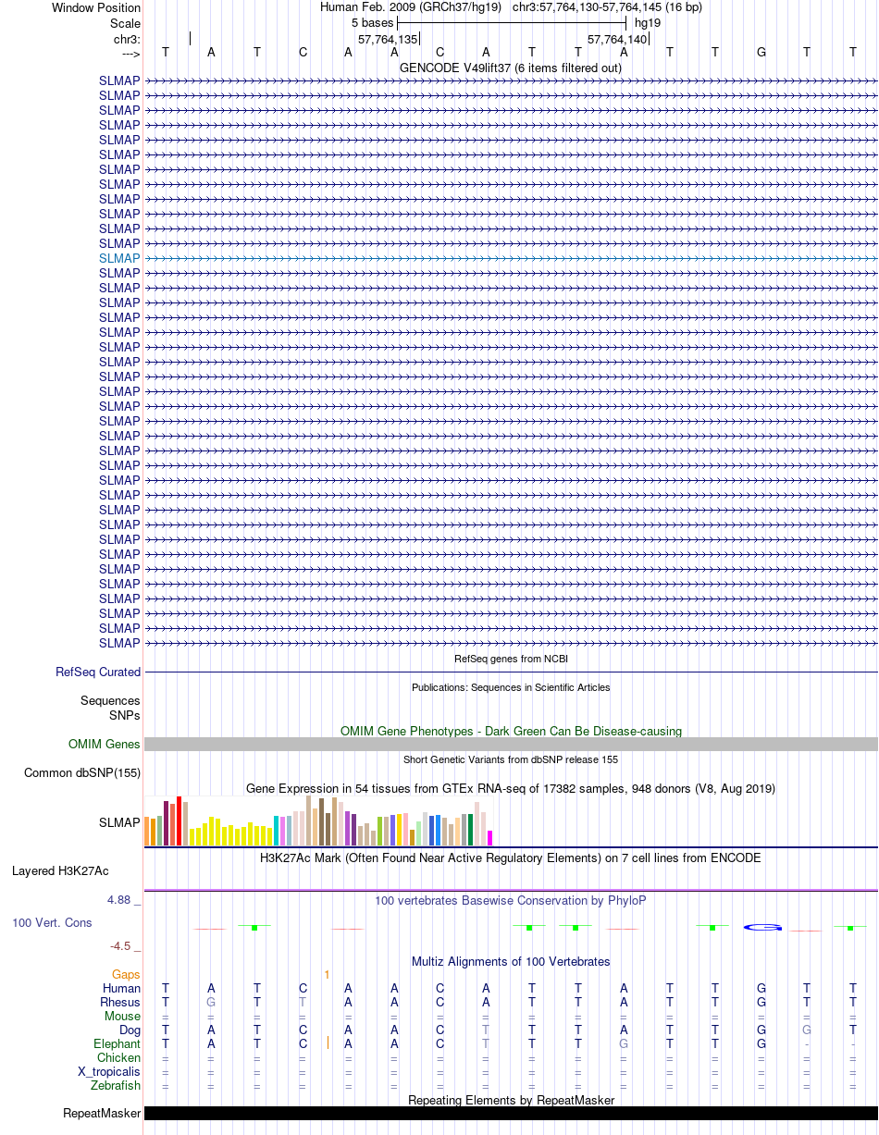Click the 57,764,140 coordinate on the ruler

click(x=617, y=39)
